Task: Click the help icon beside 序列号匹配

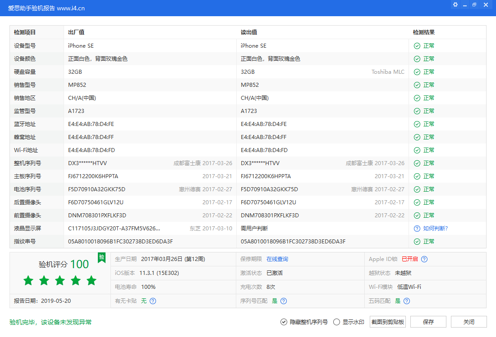Action: 284,301
